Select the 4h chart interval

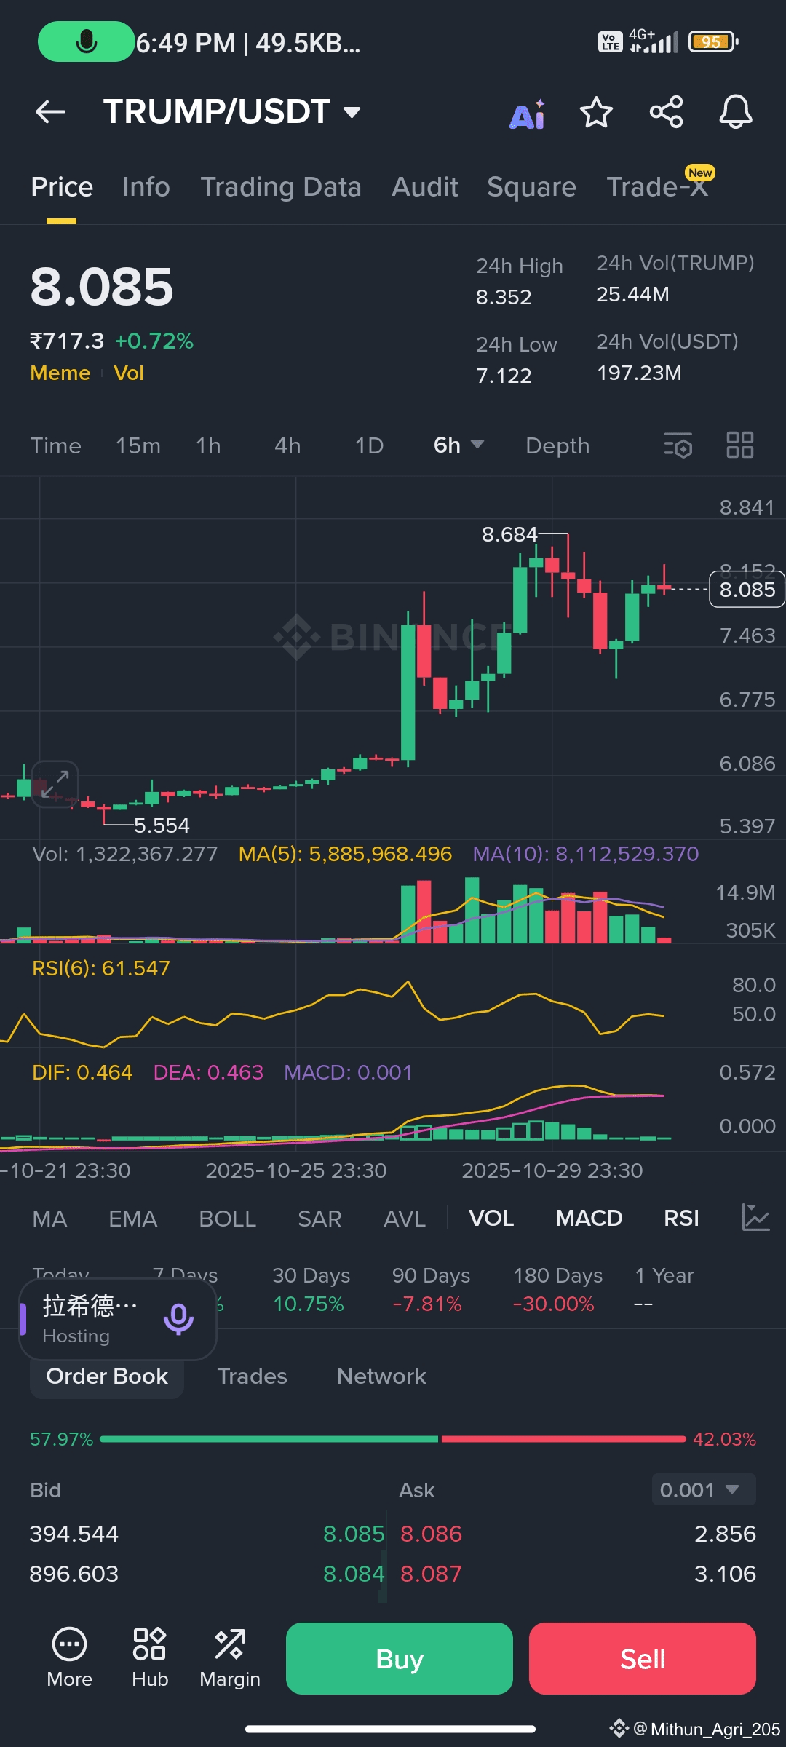point(287,445)
